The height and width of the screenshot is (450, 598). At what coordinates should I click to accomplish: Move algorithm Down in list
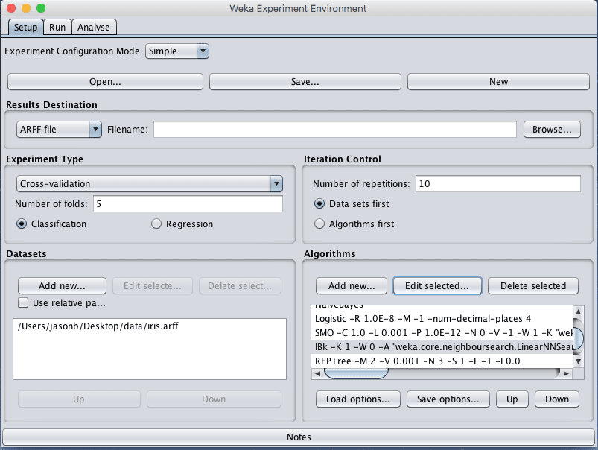click(x=557, y=399)
